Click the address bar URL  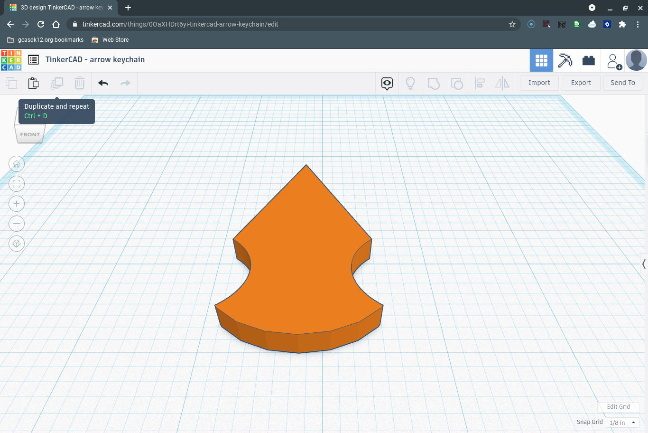[x=180, y=24]
